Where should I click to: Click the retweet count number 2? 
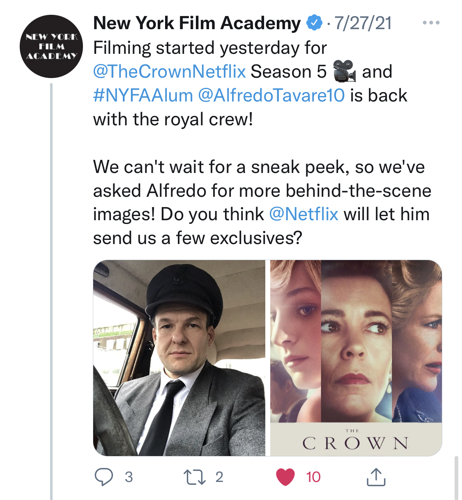[219, 477]
